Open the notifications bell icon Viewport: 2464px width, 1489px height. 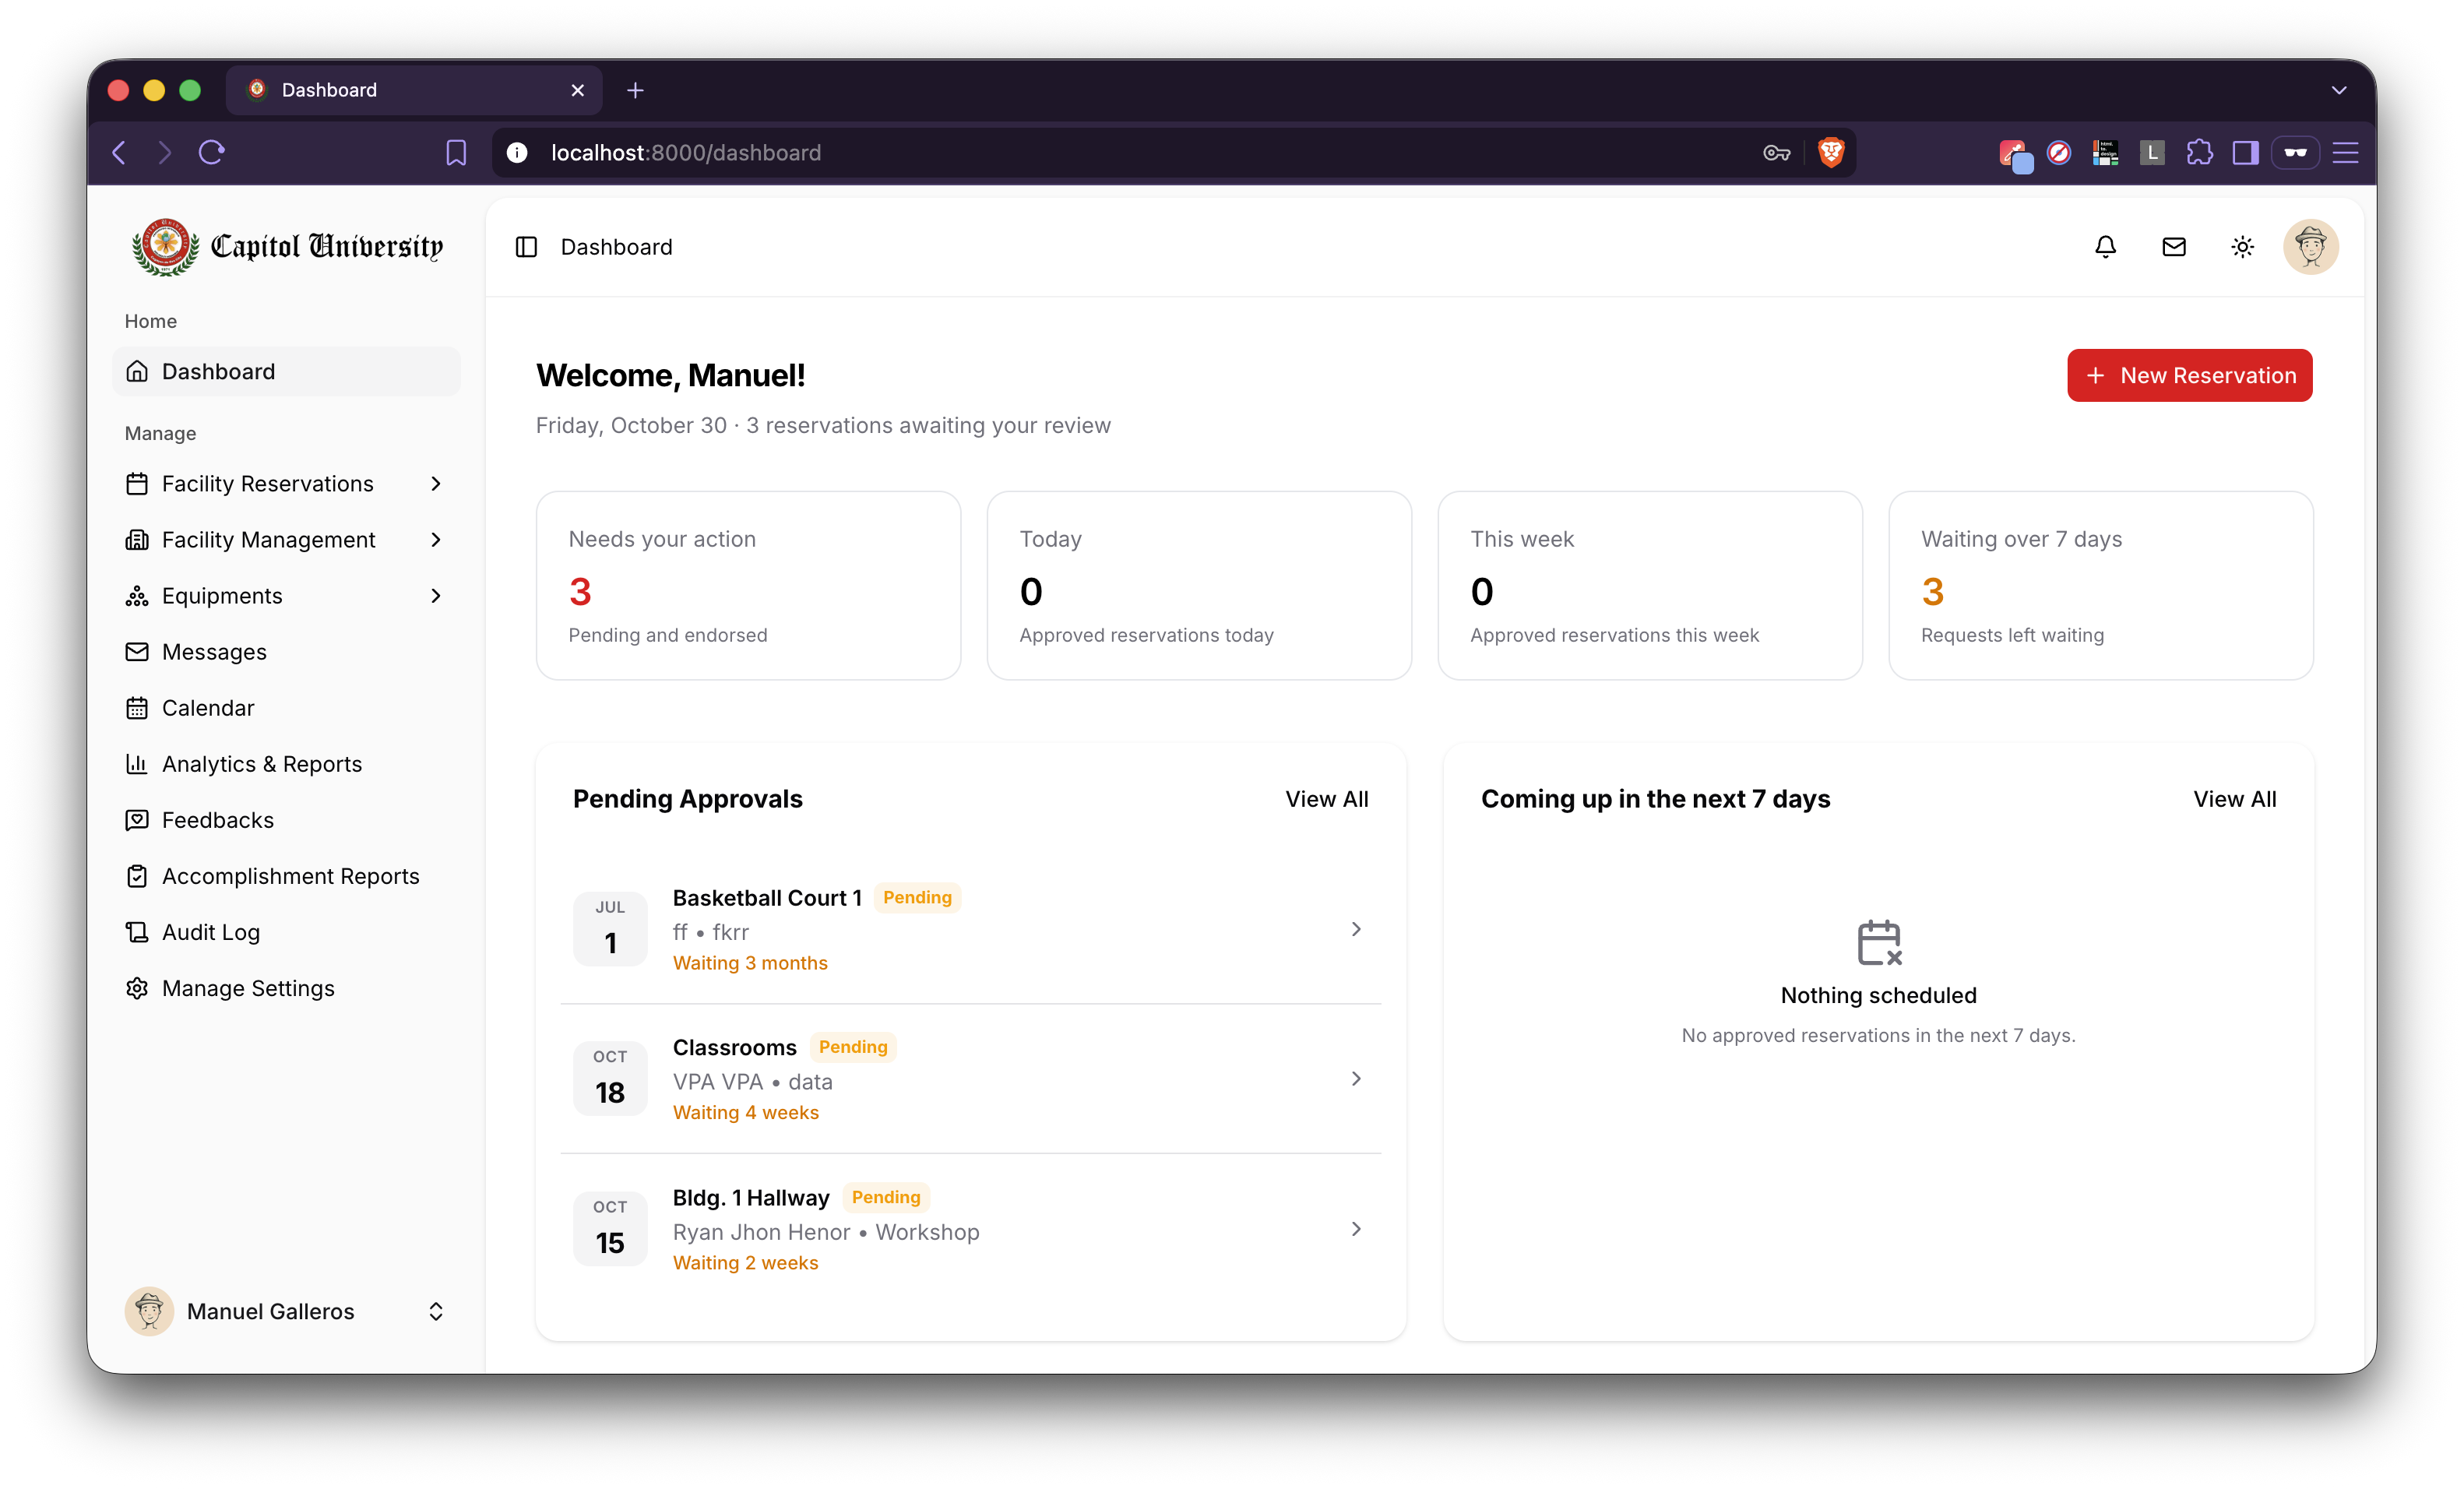2105,247
